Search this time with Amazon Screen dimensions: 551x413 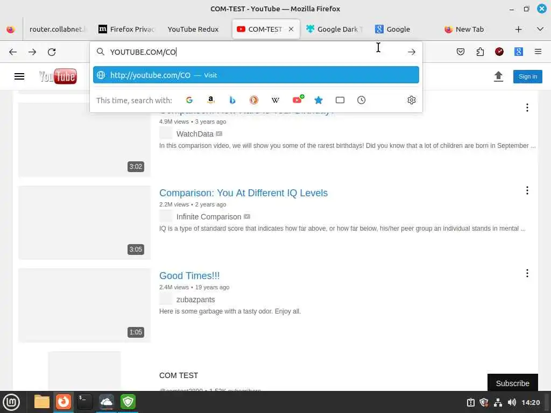211,100
